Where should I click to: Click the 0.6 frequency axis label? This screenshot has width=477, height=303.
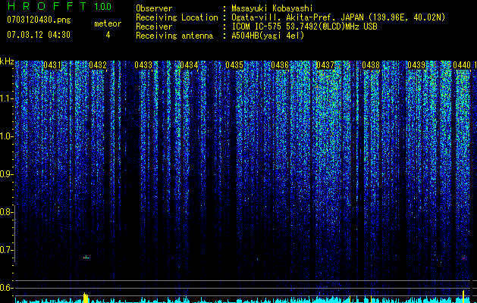(x=6, y=288)
